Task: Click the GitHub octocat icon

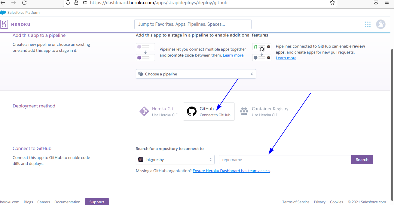Action: tap(192, 111)
